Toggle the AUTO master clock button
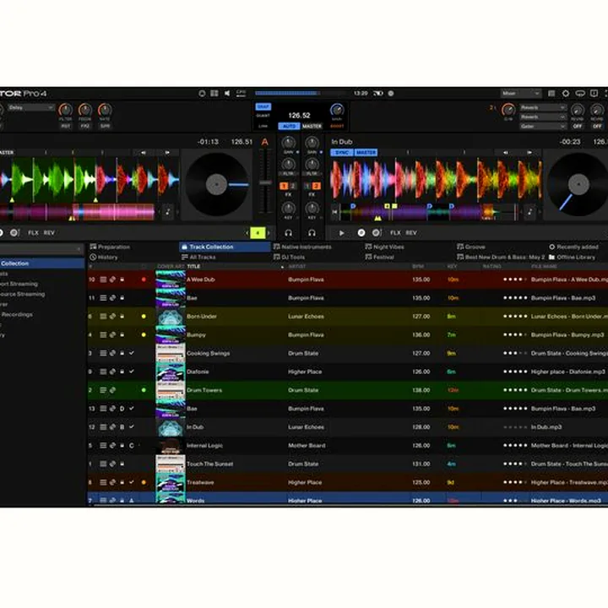608x608 pixels. pyautogui.click(x=289, y=126)
